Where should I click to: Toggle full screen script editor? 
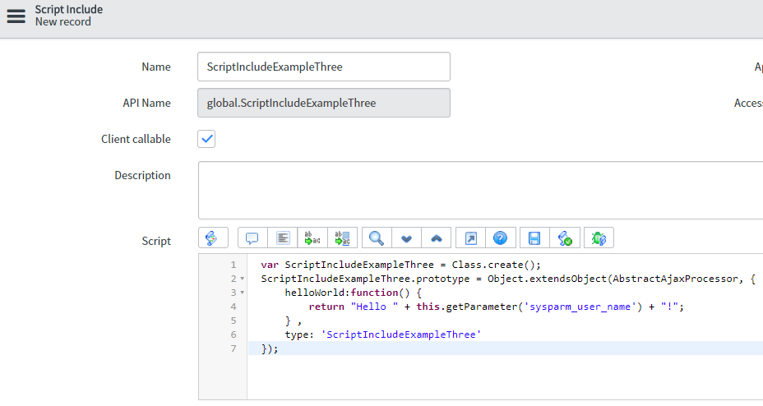click(470, 238)
